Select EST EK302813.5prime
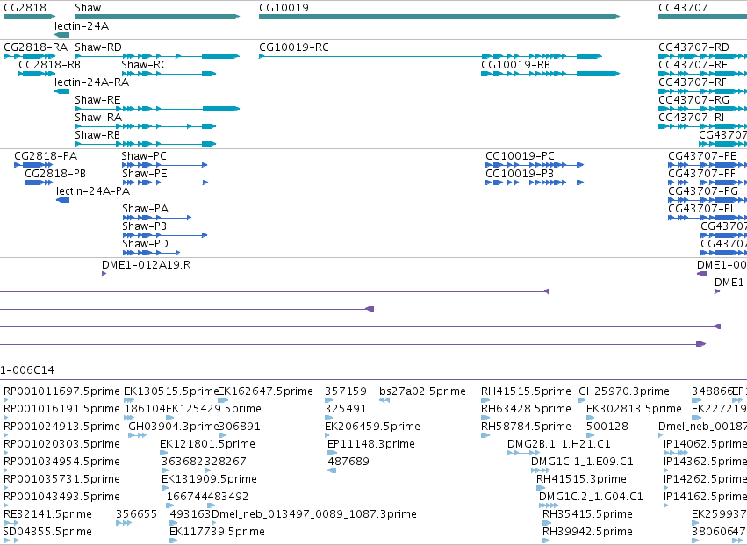Viewport: 747px width, 545px height. 634,409
